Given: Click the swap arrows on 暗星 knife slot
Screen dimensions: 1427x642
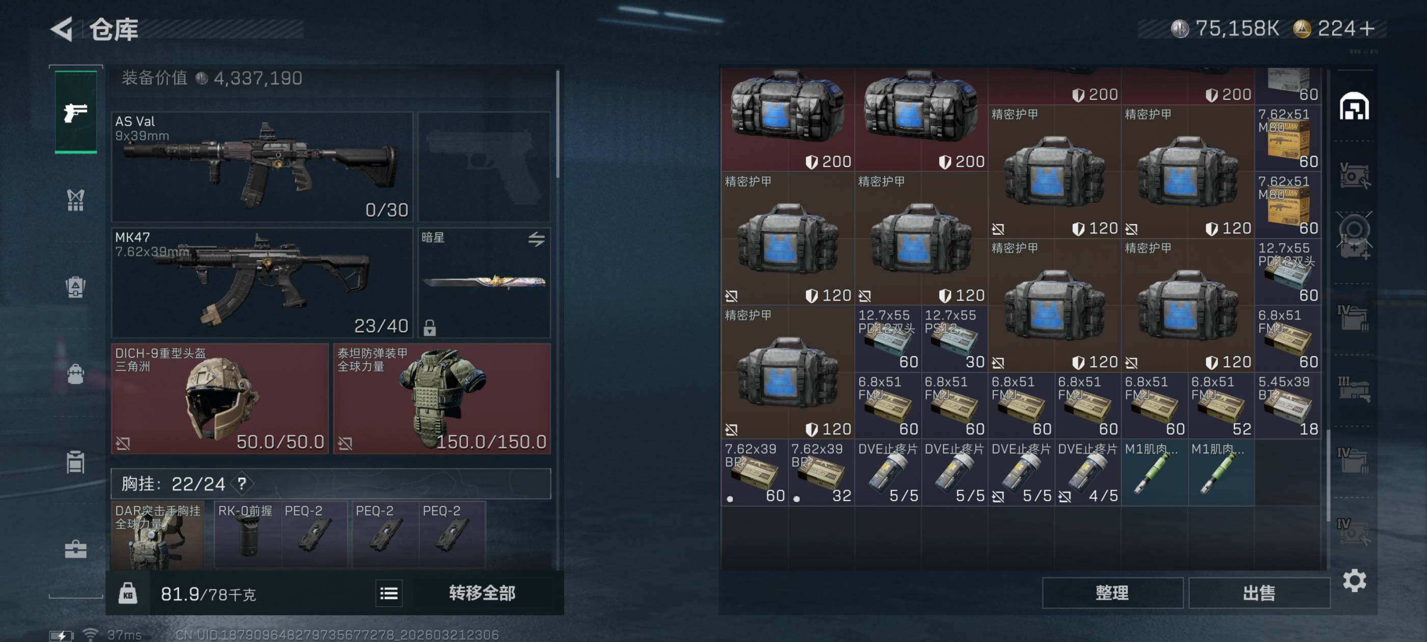Looking at the screenshot, I should point(536,239).
